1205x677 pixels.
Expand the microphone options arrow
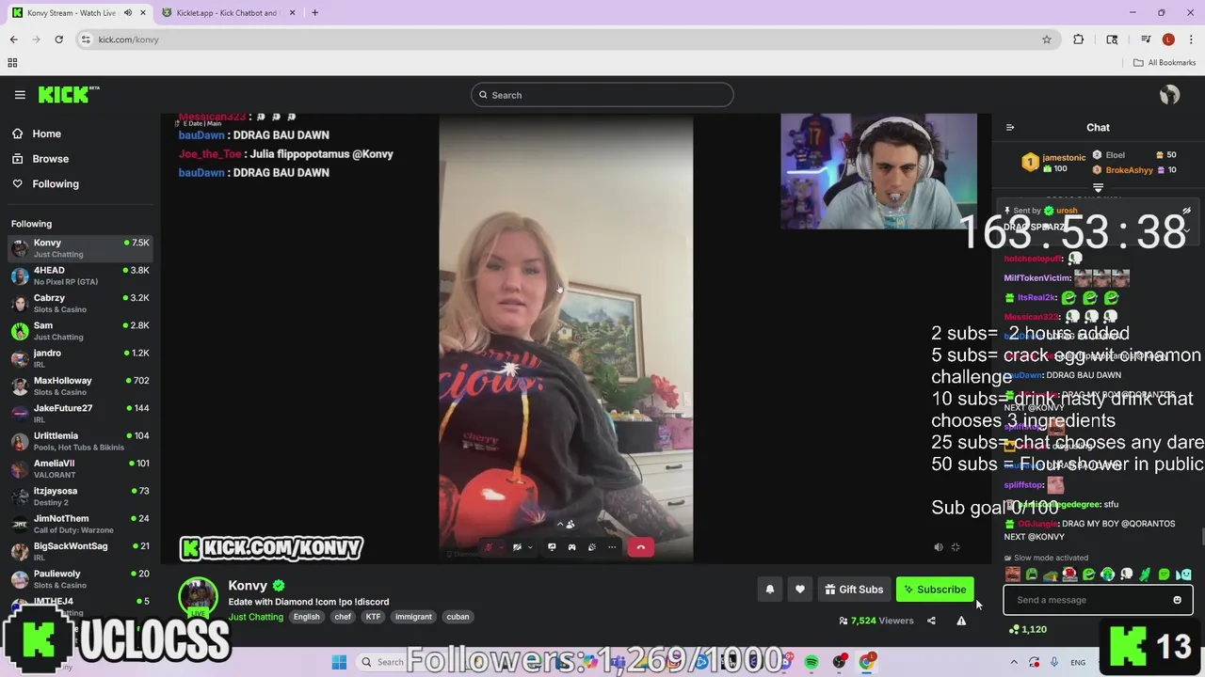pos(501,547)
